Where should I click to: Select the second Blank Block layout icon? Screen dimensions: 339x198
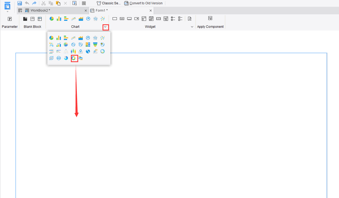pos(32,19)
